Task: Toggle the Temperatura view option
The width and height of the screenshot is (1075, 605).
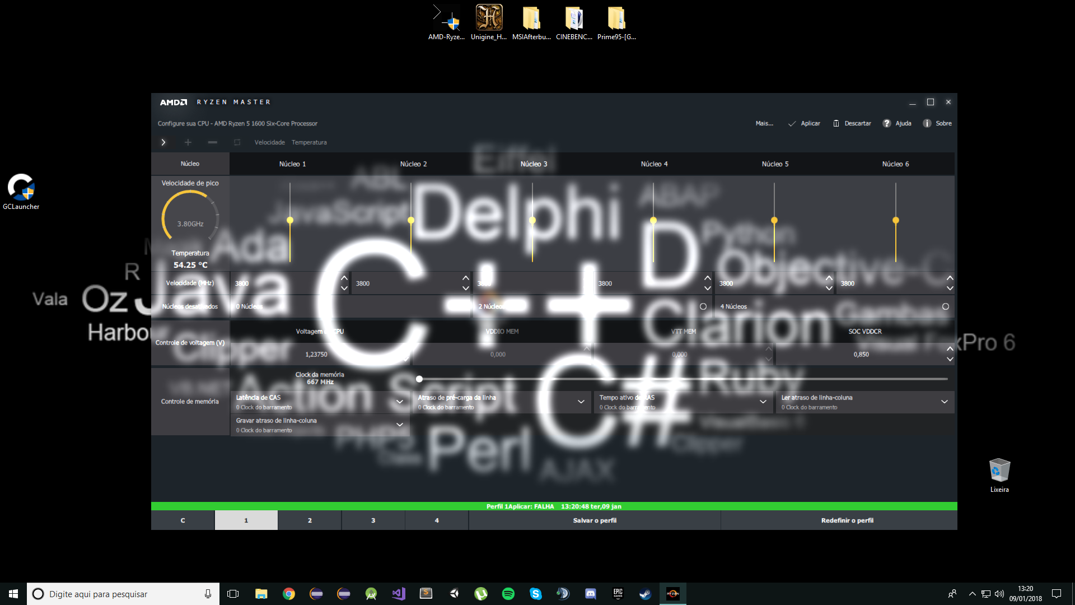Action: coord(309,142)
